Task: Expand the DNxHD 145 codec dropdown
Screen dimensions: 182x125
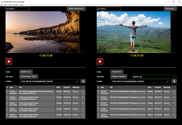Action: [26, 72]
